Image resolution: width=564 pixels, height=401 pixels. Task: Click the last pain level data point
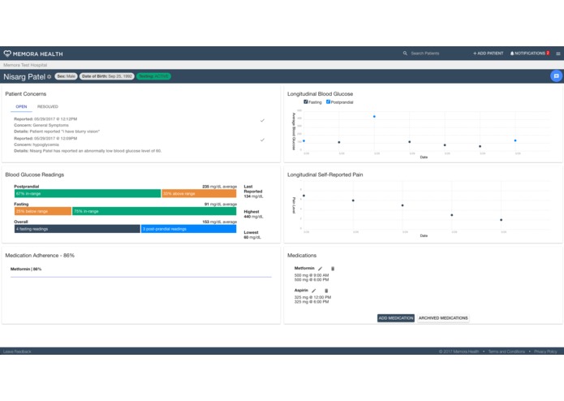pos(501,220)
